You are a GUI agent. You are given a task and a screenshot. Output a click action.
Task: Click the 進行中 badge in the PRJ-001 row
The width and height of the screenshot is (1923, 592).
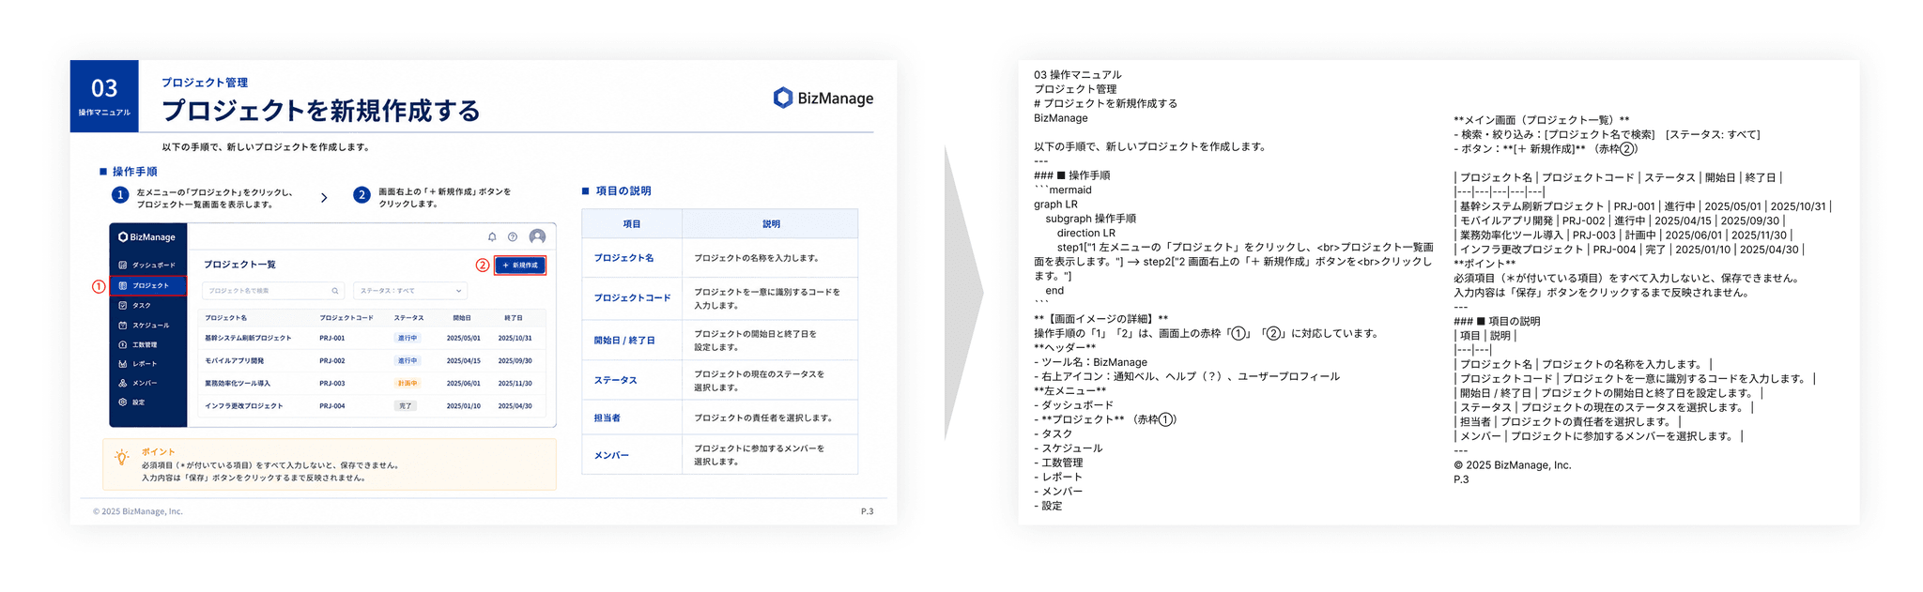pos(408,338)
